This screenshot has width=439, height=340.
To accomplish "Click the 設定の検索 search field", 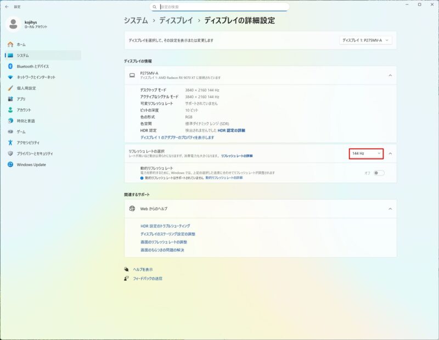I will click(219, 7).
